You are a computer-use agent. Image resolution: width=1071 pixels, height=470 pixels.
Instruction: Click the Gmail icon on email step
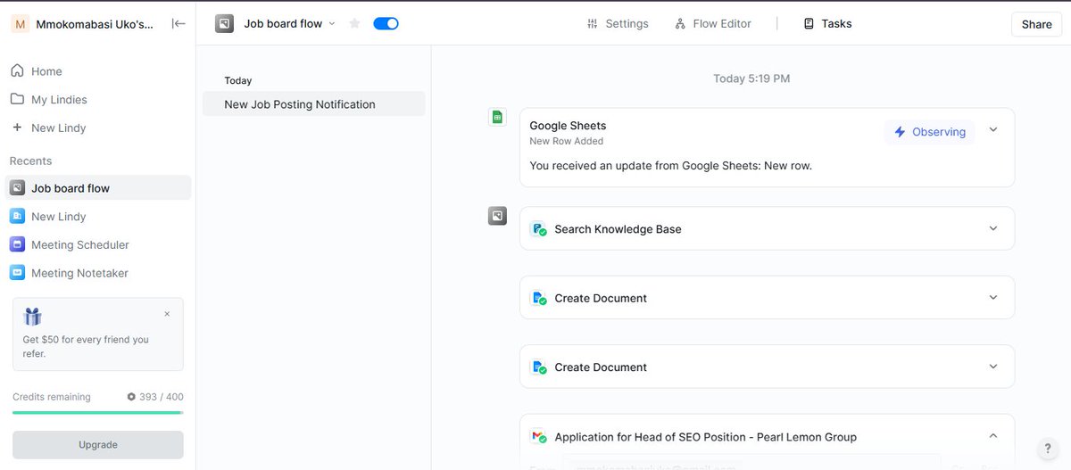[538, 437]
